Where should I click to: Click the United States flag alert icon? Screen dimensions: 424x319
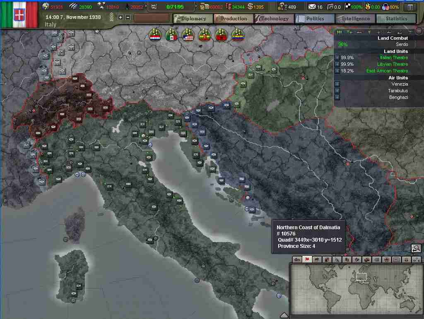(188, 36)
